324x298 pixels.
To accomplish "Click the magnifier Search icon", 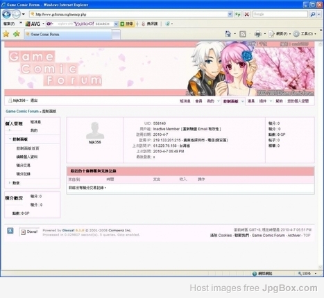I will point(313,15).
